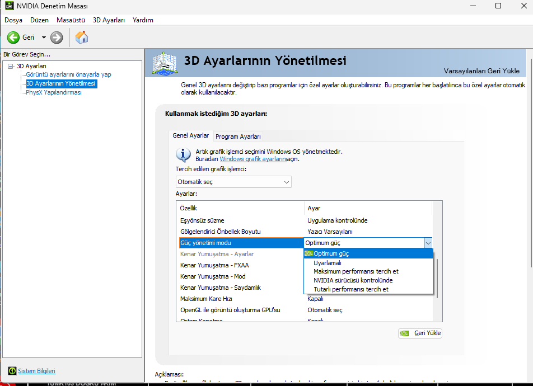533x386 pixels.
Task: Open the Dosya menu
Action: pyautogui.click(x=13, y=20)
